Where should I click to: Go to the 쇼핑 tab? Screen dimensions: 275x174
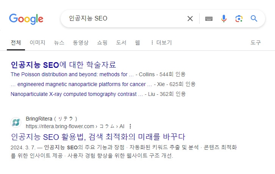[102, 42]
